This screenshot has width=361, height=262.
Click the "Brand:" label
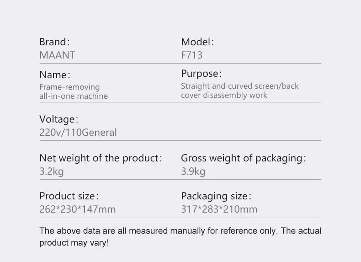[54, 42]
